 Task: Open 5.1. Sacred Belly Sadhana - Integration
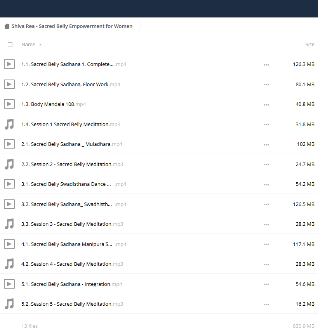coord(71,284)
